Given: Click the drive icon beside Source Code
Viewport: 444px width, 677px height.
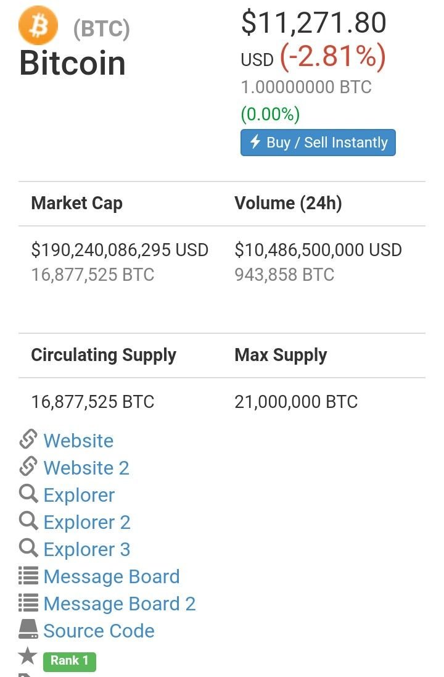Looking at the screenshot, I should (x=28, y=629).
